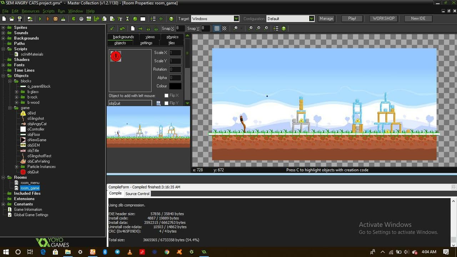457x257 pixels.
Task: Enable the Flip X checkbox
Action: (166, 96)
